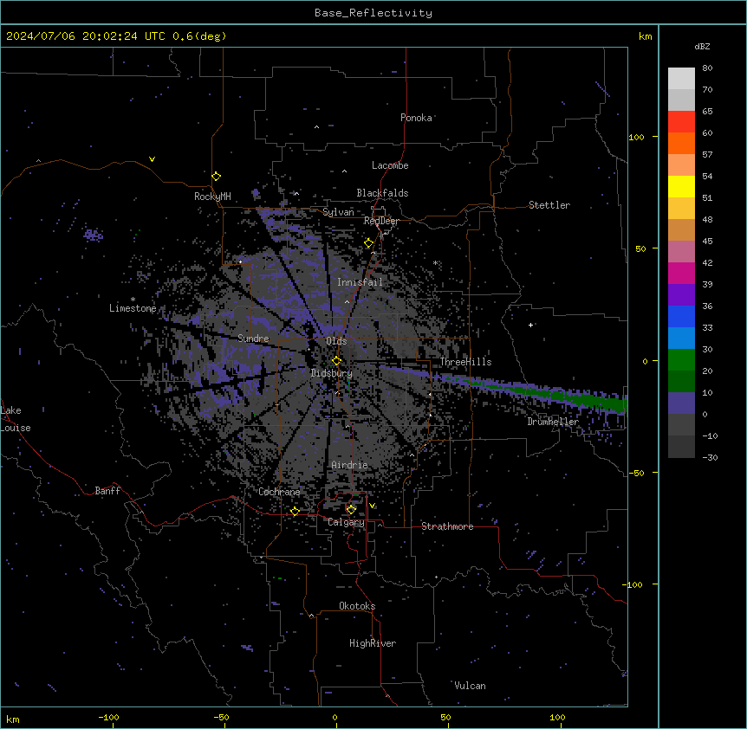747x729 pixels.
Task: Click the Vulcan label
Action: click(470, 686)
